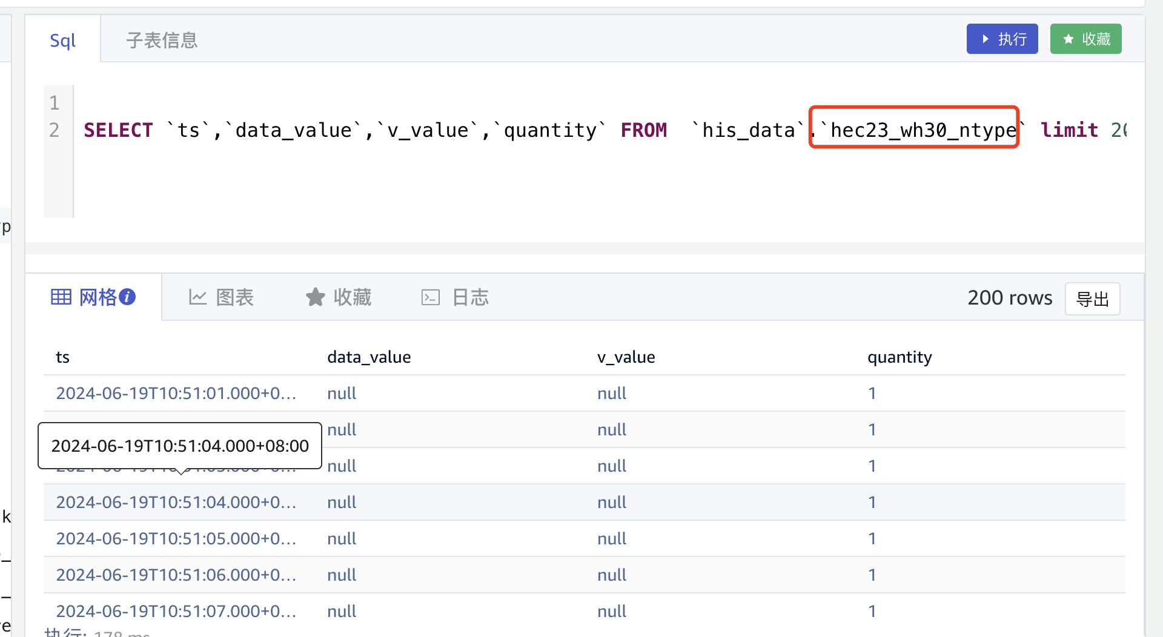1163x637 pixels.
Task: Open the 子表信息 tab
Action: point(162,41)
